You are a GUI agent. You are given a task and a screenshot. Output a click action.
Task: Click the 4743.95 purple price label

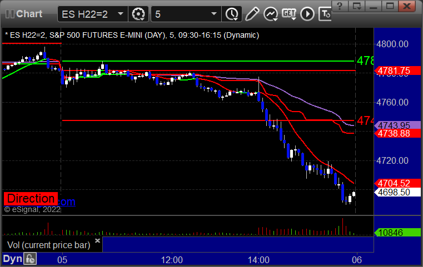coord(397,125)
